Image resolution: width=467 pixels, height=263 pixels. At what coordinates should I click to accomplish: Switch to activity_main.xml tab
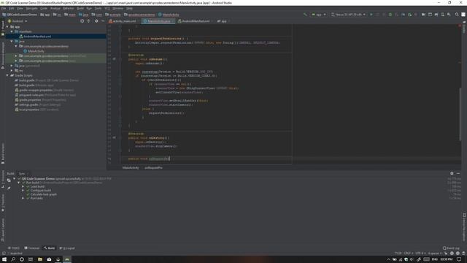tap(123, 21)
